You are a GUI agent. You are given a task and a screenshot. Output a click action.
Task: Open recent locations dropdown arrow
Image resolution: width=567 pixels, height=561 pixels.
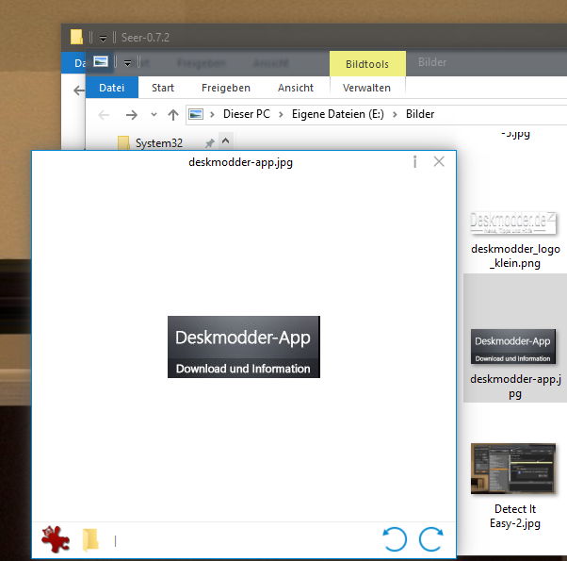(x=154, y=114)
